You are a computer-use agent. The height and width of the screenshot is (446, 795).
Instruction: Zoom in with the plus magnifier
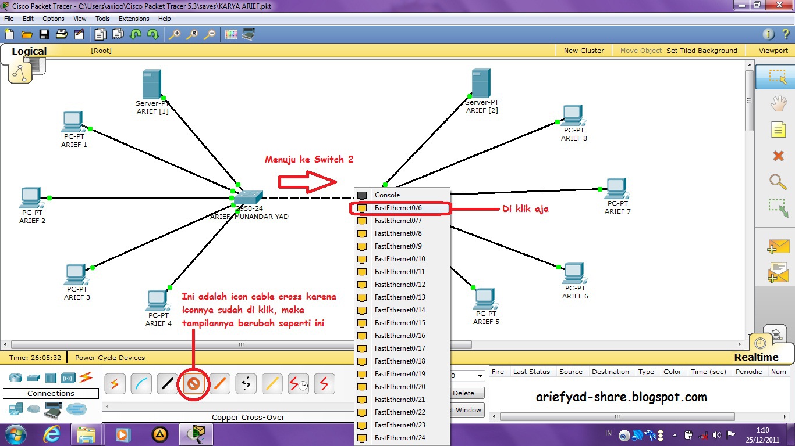click(174, 34)
